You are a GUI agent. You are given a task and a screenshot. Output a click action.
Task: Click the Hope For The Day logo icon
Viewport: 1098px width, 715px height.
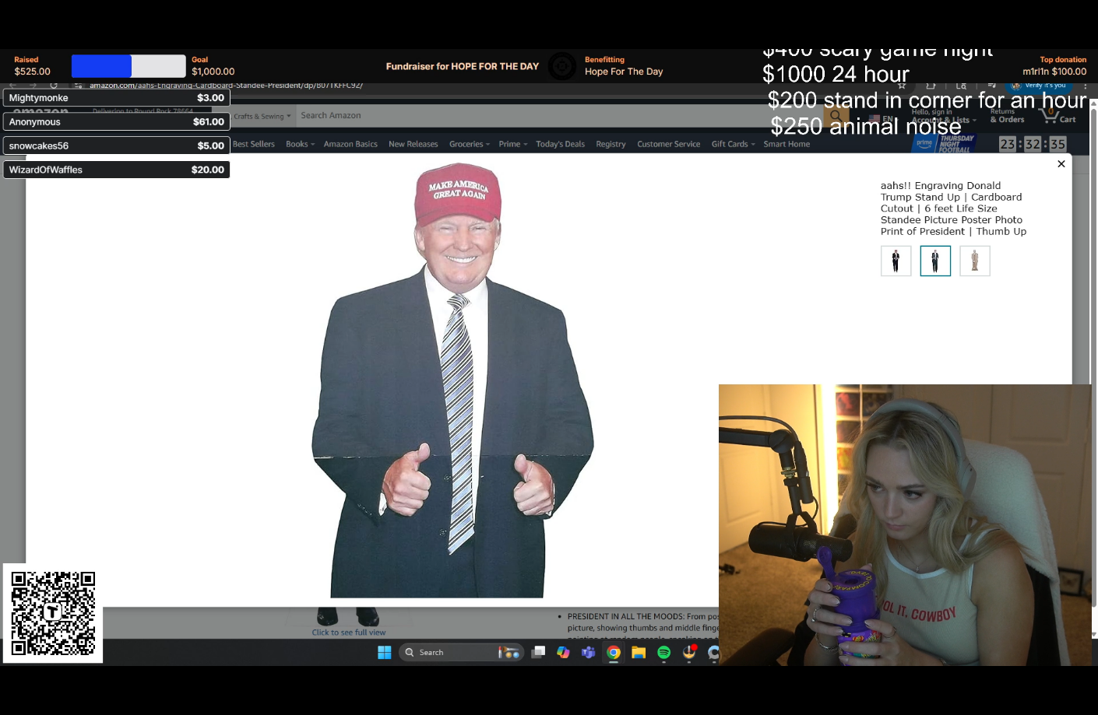tap(562, 66)
